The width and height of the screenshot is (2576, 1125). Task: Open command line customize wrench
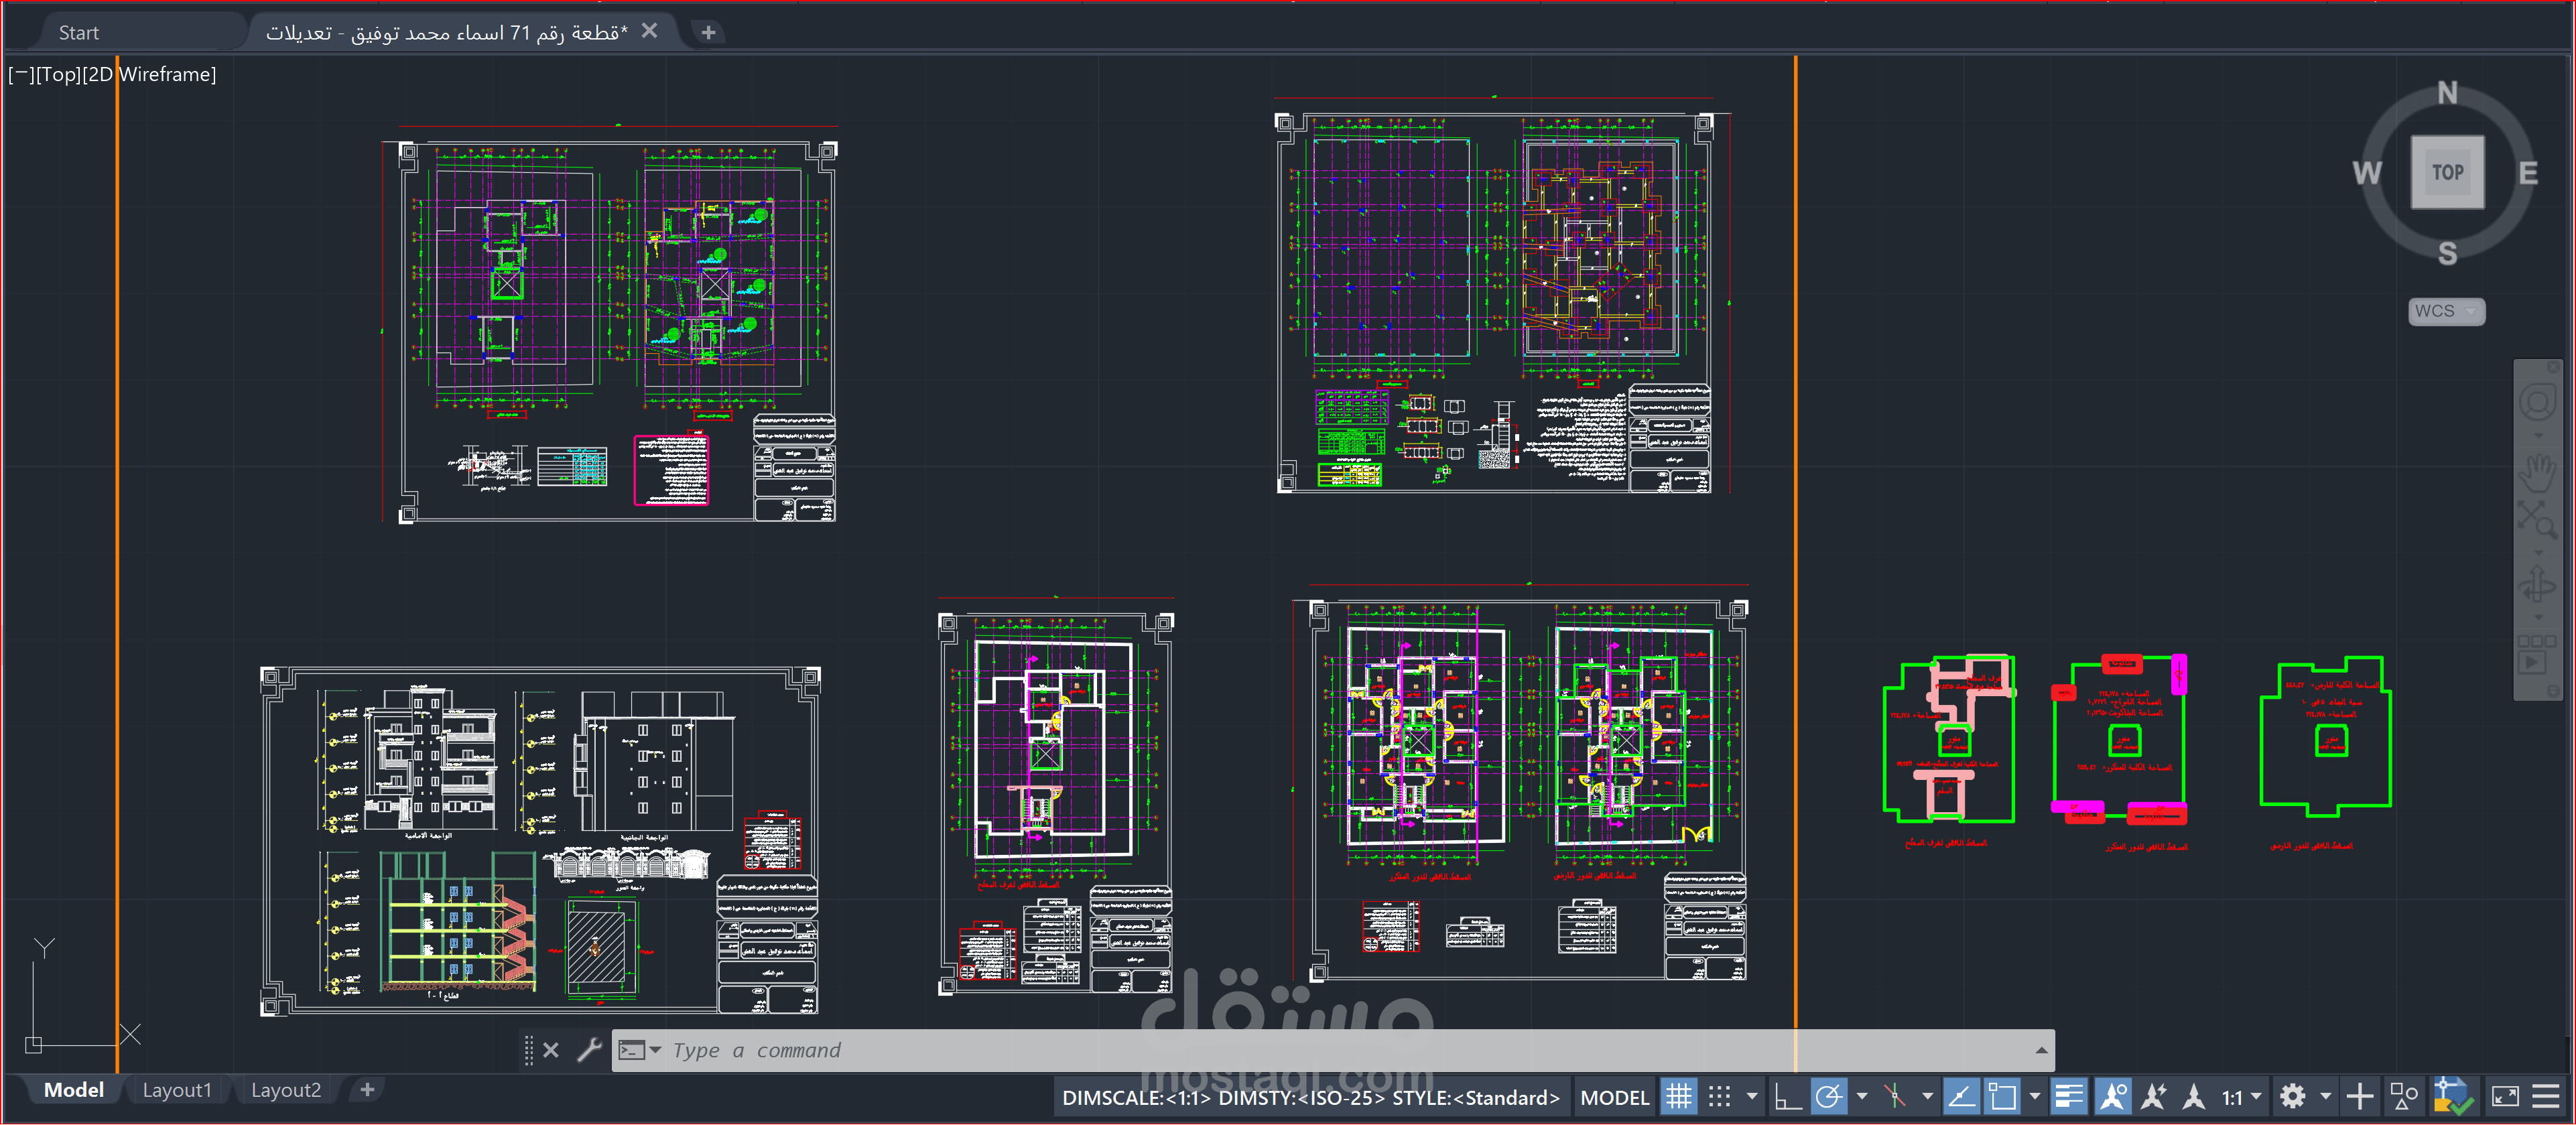point(589,1050)
